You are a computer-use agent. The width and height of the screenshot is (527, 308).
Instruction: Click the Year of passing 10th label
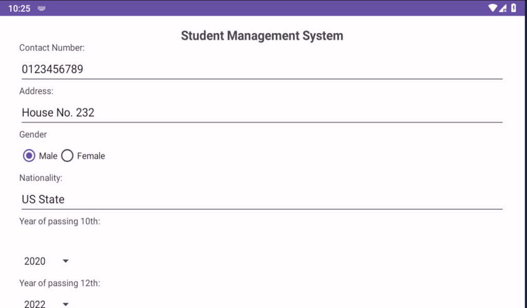[x=60, y=221]
